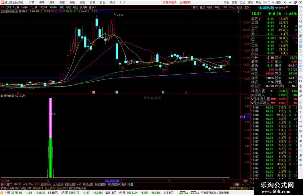The height and width of the screenshot is (195, 303).
Task: Click the four-way move icon in right sidebar
Action: click(300, 91)
